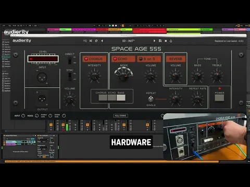Click Record in DAW transport
This screenshot has height=187, width=250.
click(x=116, y=25)
